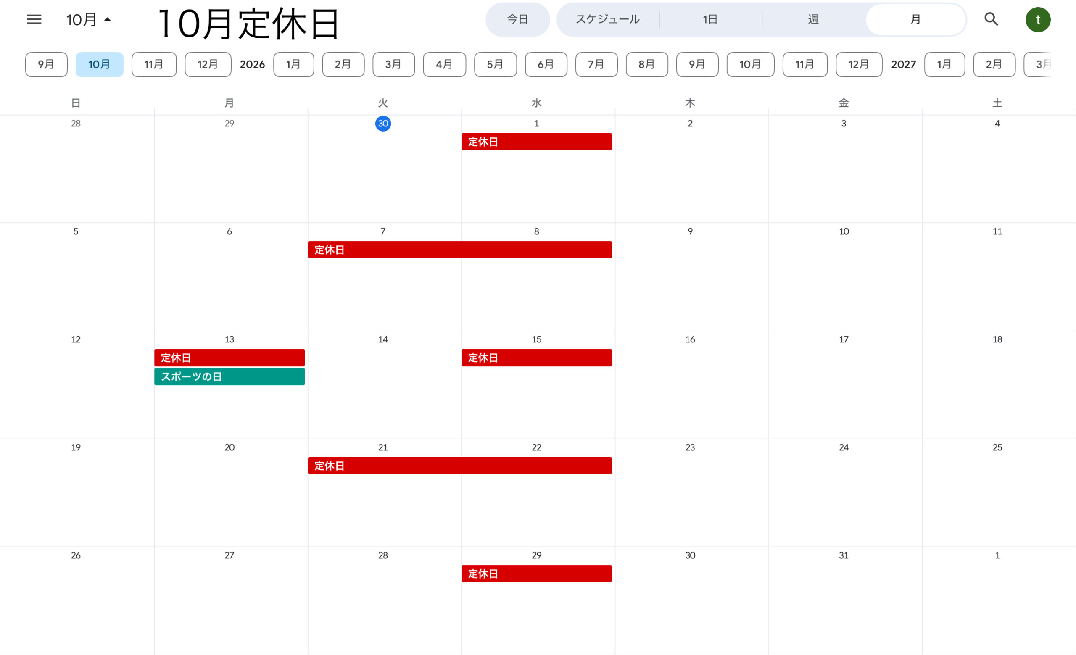Open the hamburger main menu
This screenshot has width=1076, height=655.
coord(34,19)
